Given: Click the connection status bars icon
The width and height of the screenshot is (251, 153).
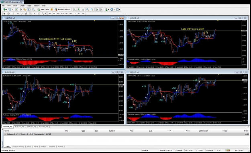Looking at the screenshot, I should (228, 151).
